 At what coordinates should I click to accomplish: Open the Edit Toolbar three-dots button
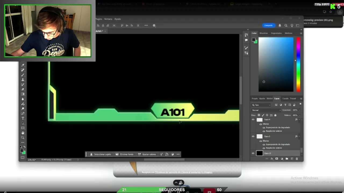pyautogui.click(x=23, y=142)
